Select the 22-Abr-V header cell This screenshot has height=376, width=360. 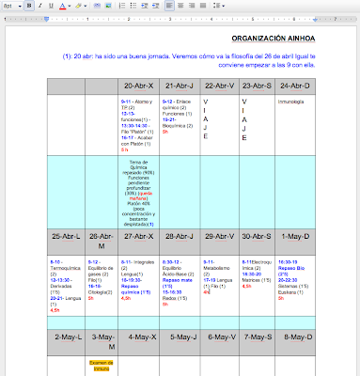220,86
